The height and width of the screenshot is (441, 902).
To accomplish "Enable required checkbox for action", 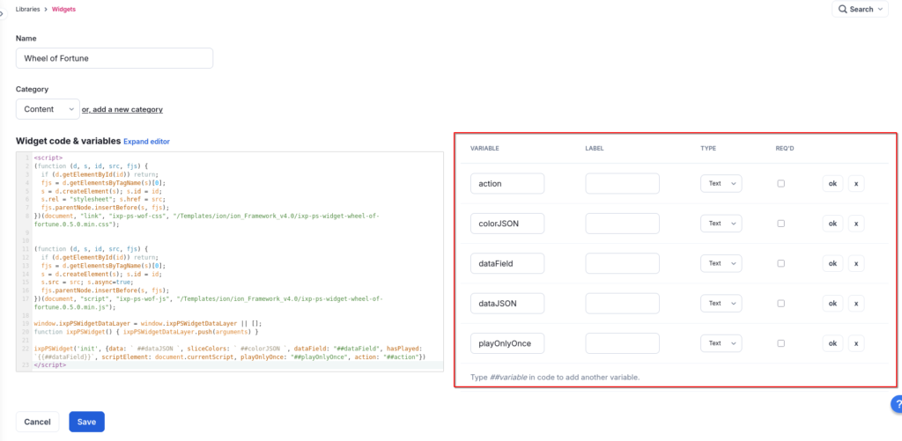I will click(x=780, y=183).
